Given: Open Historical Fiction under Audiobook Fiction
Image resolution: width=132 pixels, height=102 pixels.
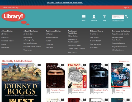Looking at the screenshot, I should pyautogui.click(x=52, y=38).
